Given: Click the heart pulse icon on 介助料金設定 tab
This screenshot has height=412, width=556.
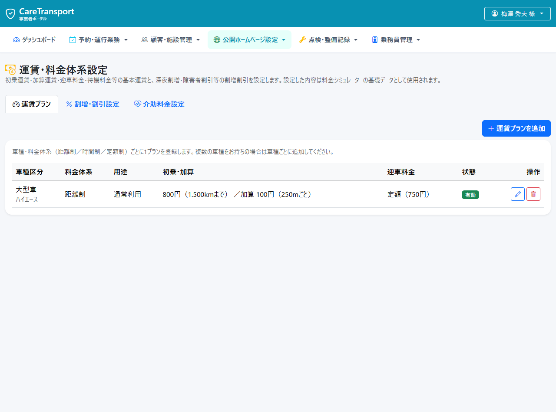Looking at the screenshot, I should pyautogui.click(x=138, y=104).
